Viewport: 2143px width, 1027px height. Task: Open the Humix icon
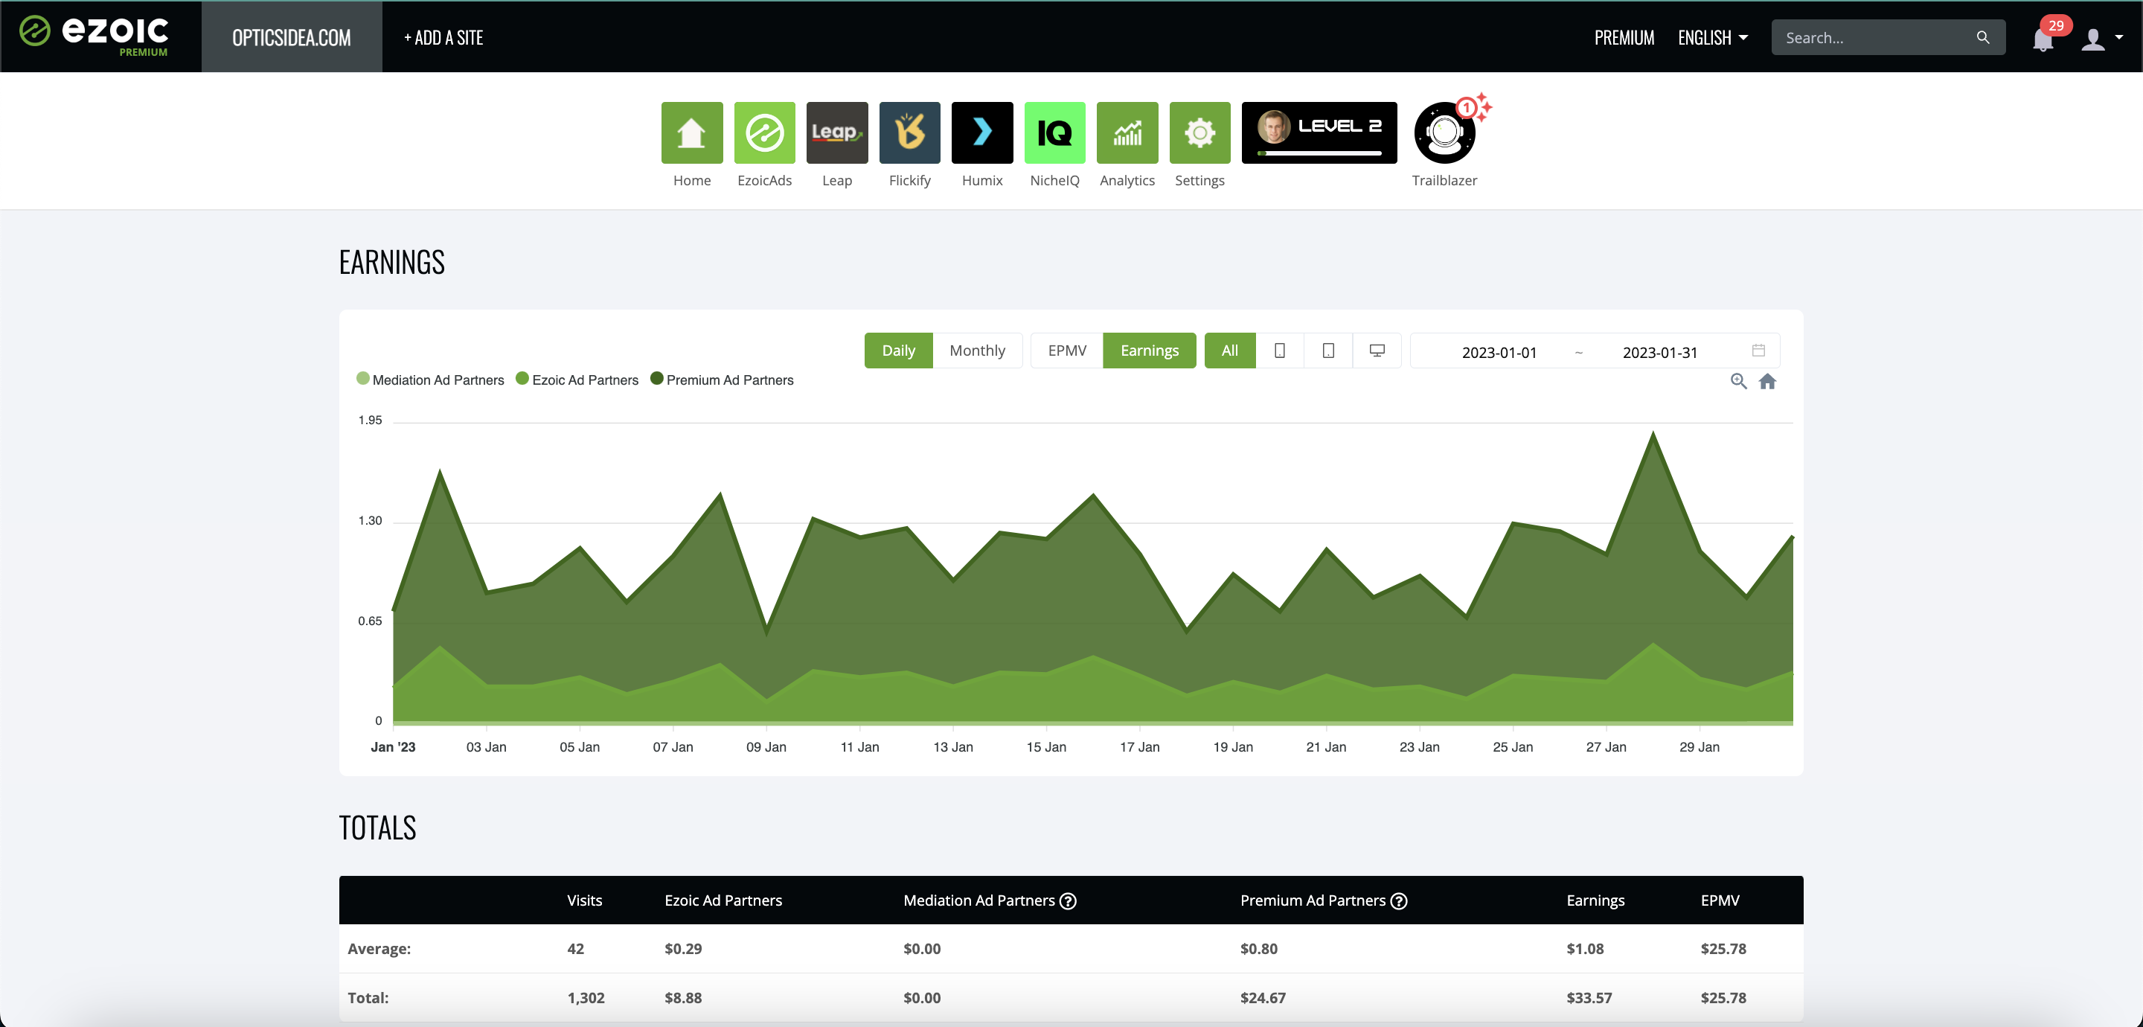click(981, 133)
